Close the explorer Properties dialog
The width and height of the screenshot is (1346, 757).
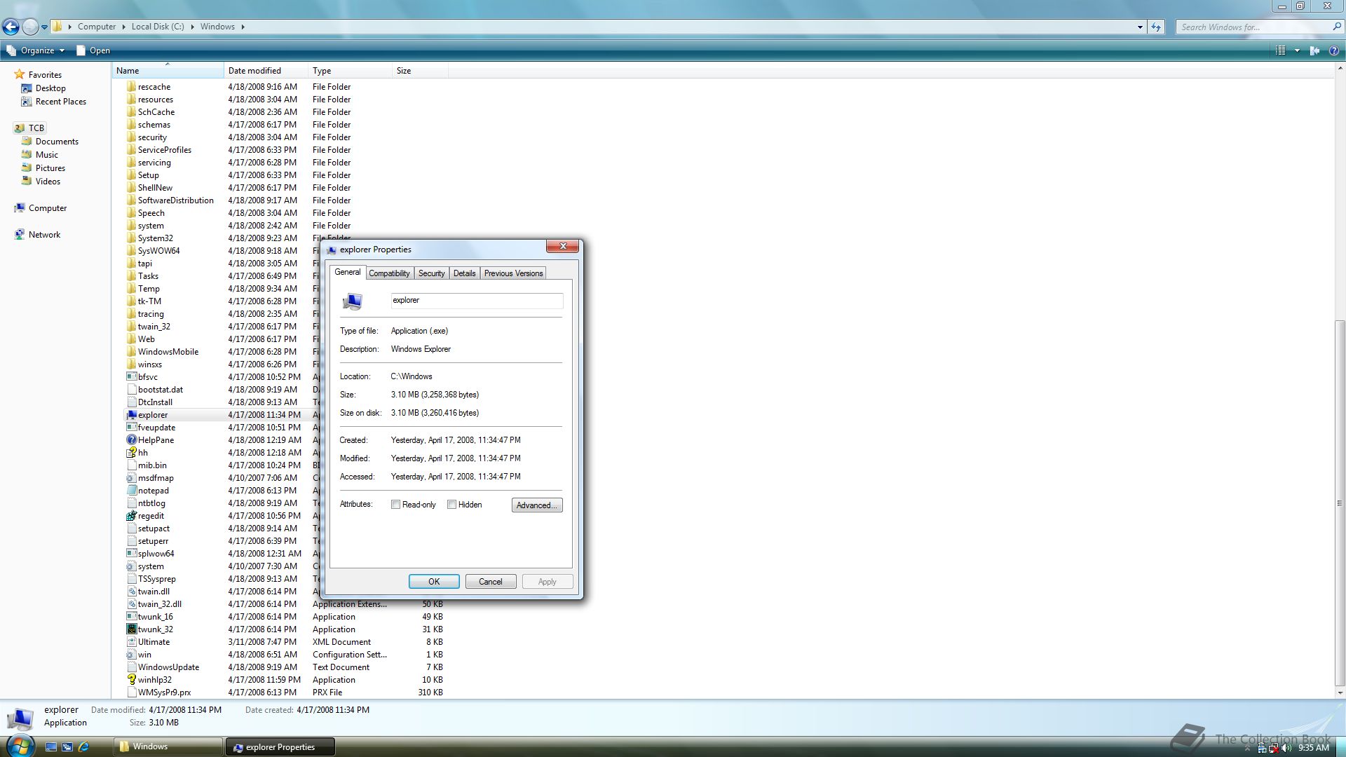(x=562, y=246)
